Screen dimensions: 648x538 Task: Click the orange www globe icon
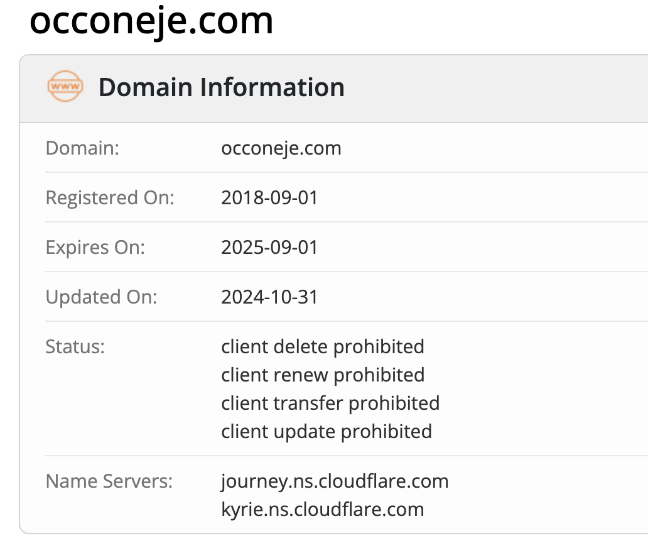coord(65,86)
